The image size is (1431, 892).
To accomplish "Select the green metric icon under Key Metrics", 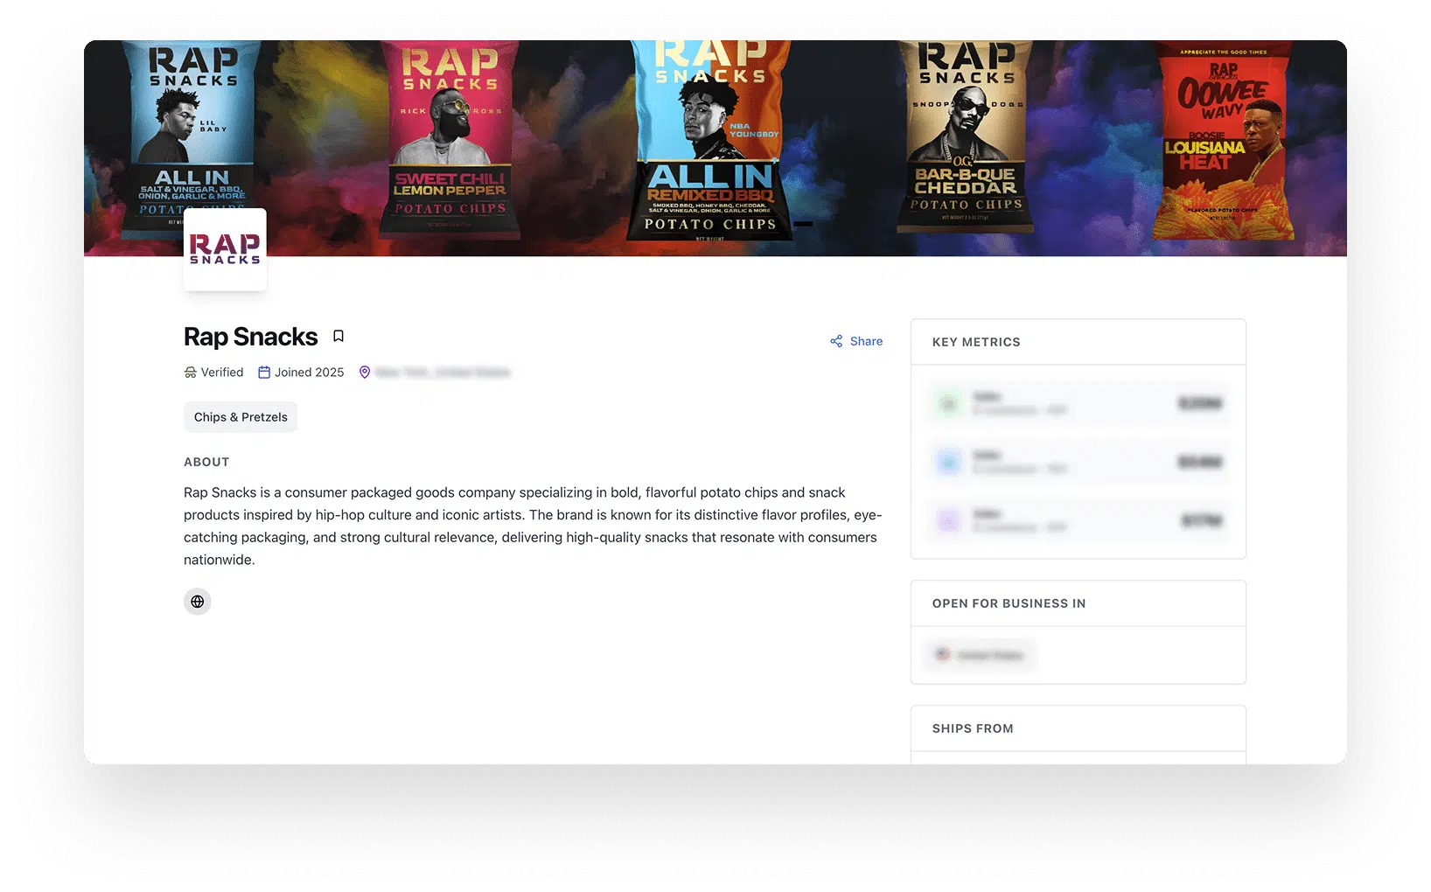I will 948,403.
